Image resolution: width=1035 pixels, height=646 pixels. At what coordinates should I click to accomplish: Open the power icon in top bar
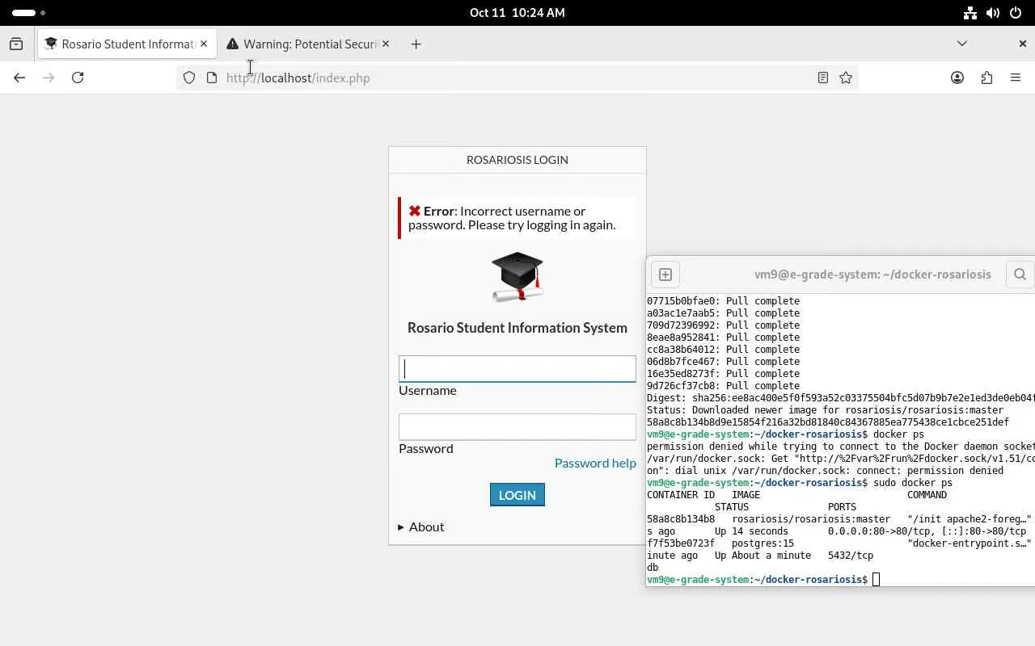[x=1016, y=13]
